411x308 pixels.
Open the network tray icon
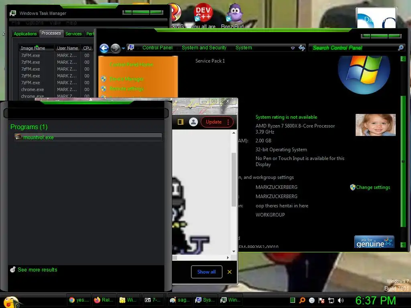click(331, 300)
